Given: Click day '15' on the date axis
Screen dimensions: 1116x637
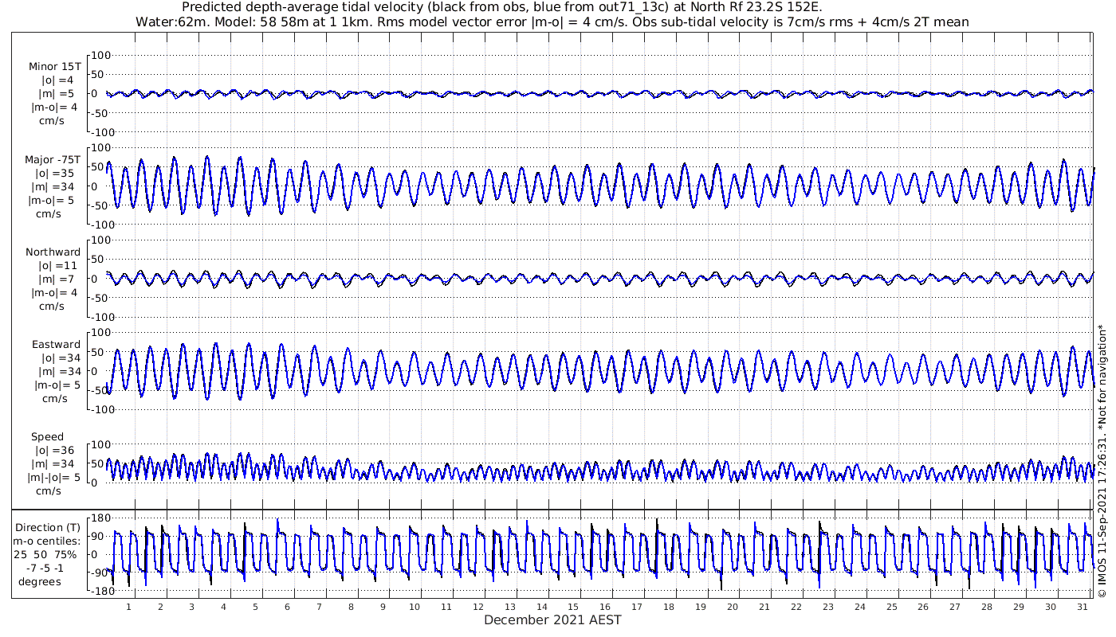Looking at the screenshot, I should [573, 607].
